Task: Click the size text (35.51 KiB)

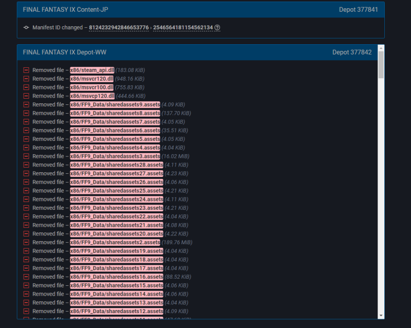Action: coord(175,131)
